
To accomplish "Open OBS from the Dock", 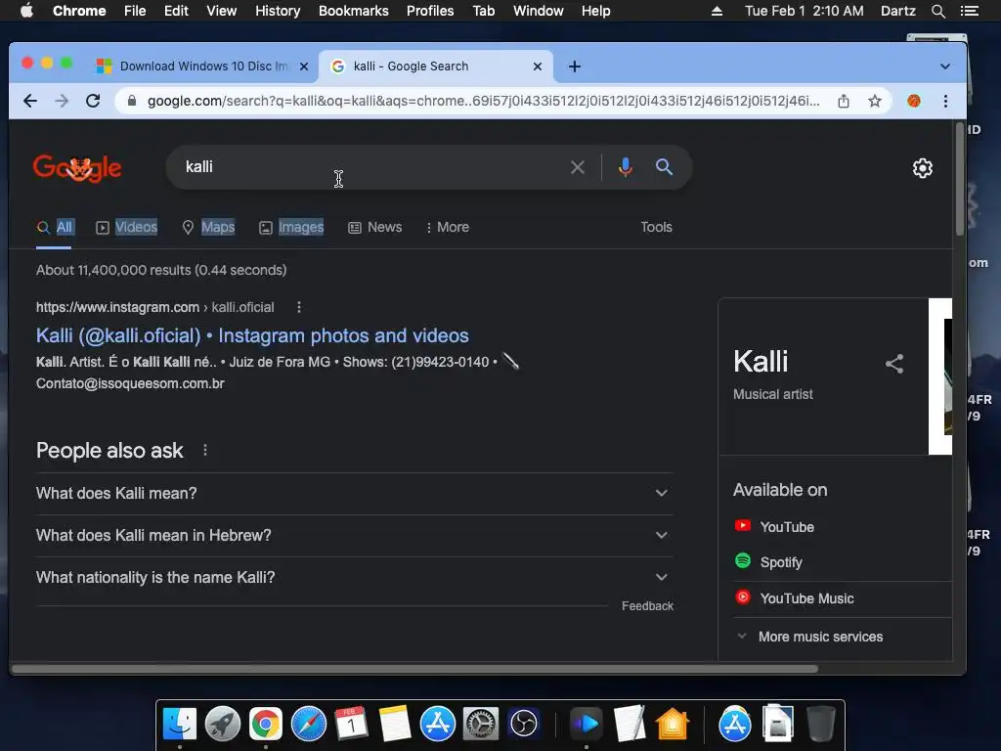I will [524, 724].
